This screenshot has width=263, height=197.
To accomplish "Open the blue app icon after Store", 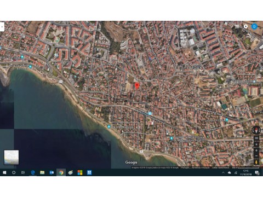I will [89, 172].
